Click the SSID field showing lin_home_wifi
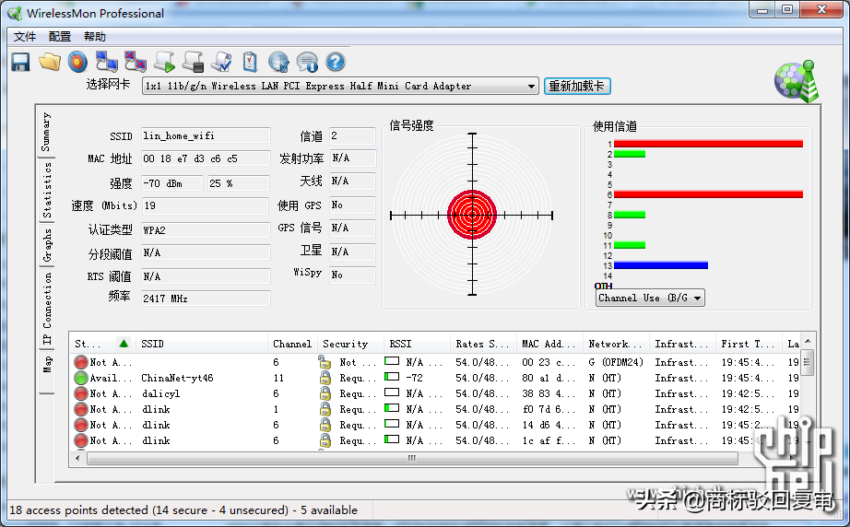The height and width of the screenshot is (527, 850). click(x=206, y=135)
